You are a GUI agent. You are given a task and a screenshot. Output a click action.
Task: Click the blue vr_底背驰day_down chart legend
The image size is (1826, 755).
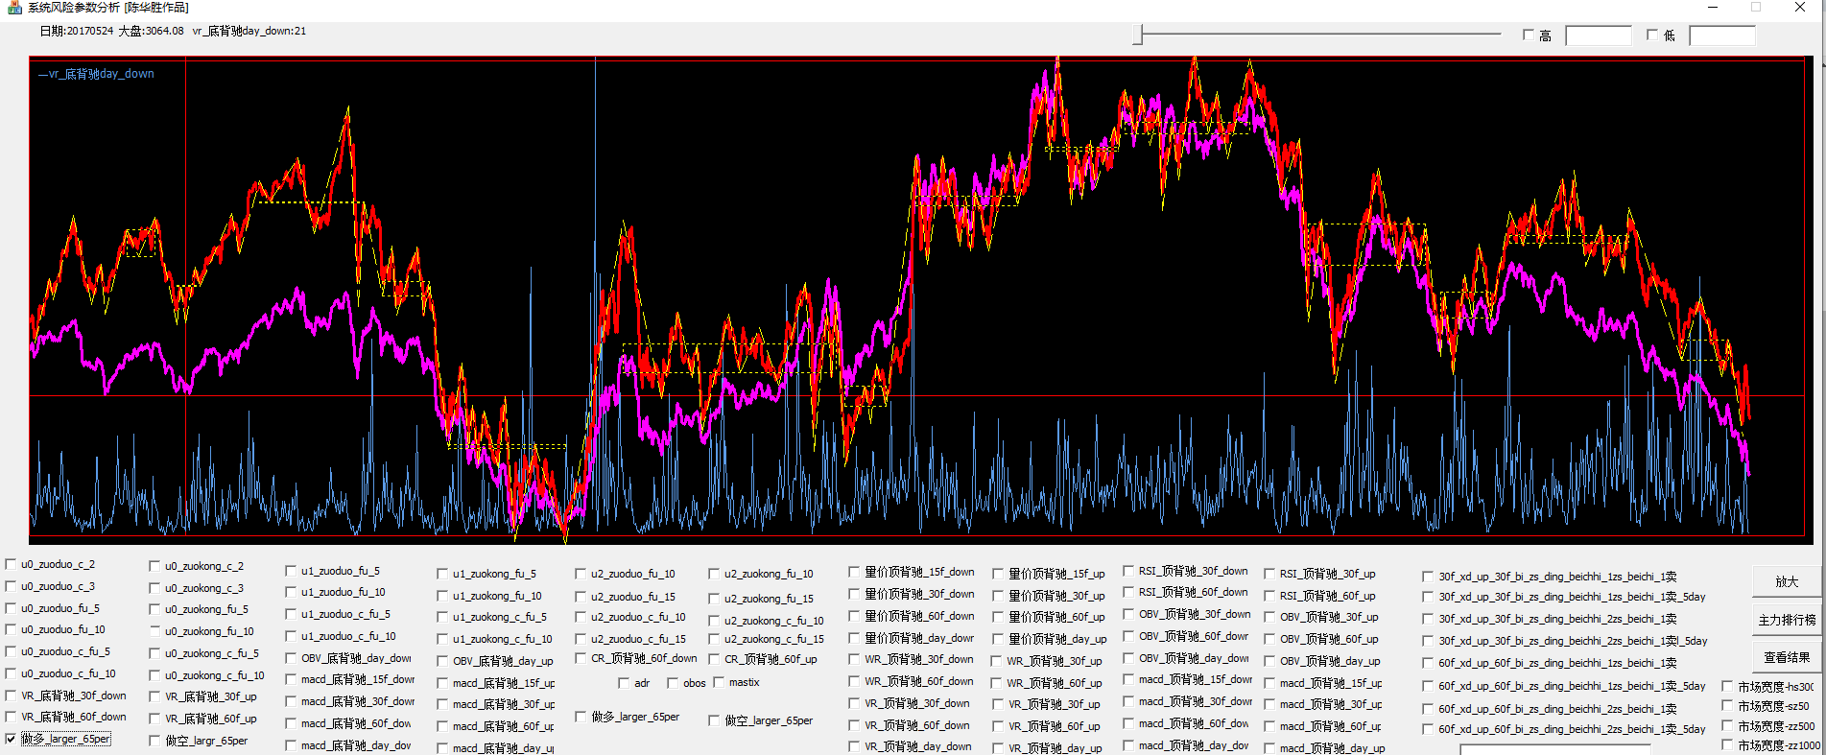[96, 74]
